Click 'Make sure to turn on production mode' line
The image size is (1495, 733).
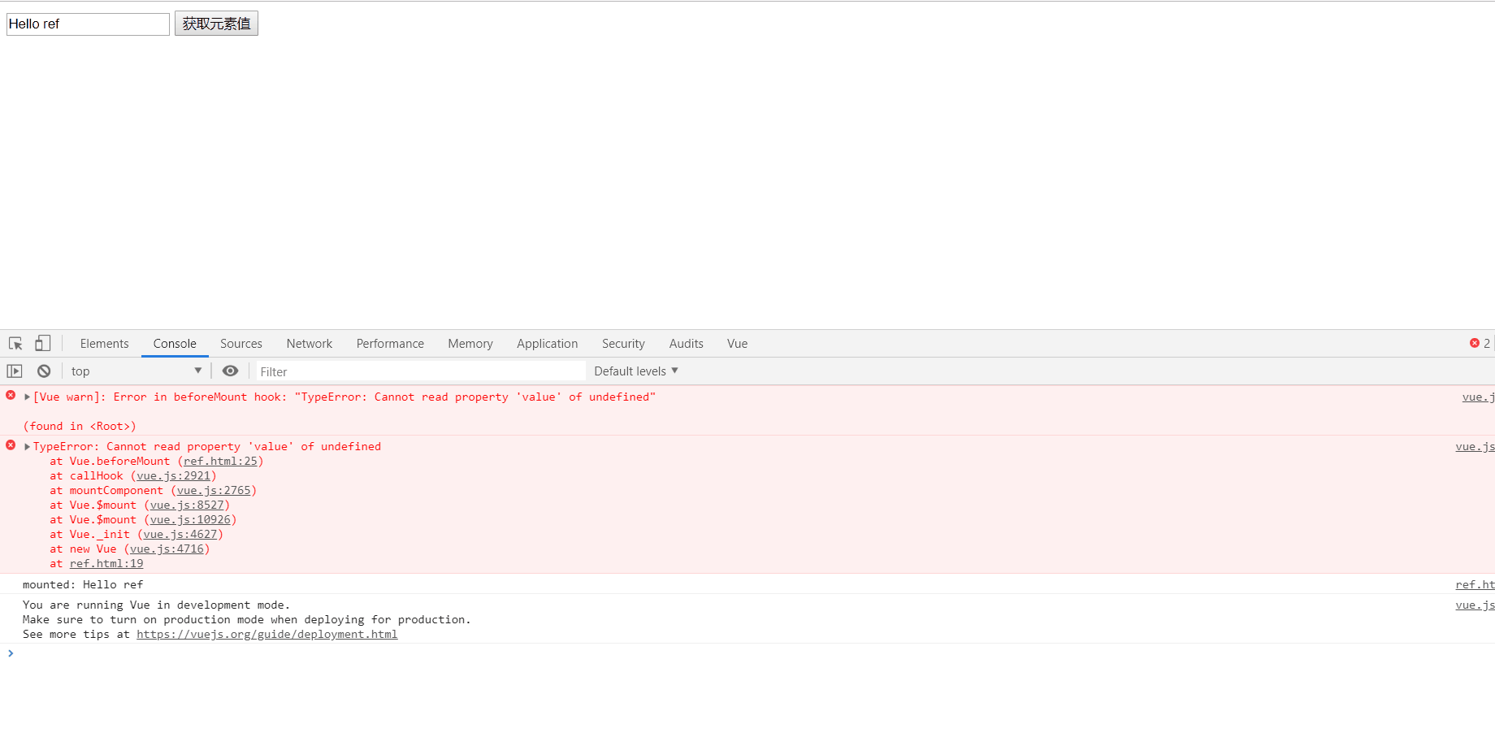tap(247, 620)
